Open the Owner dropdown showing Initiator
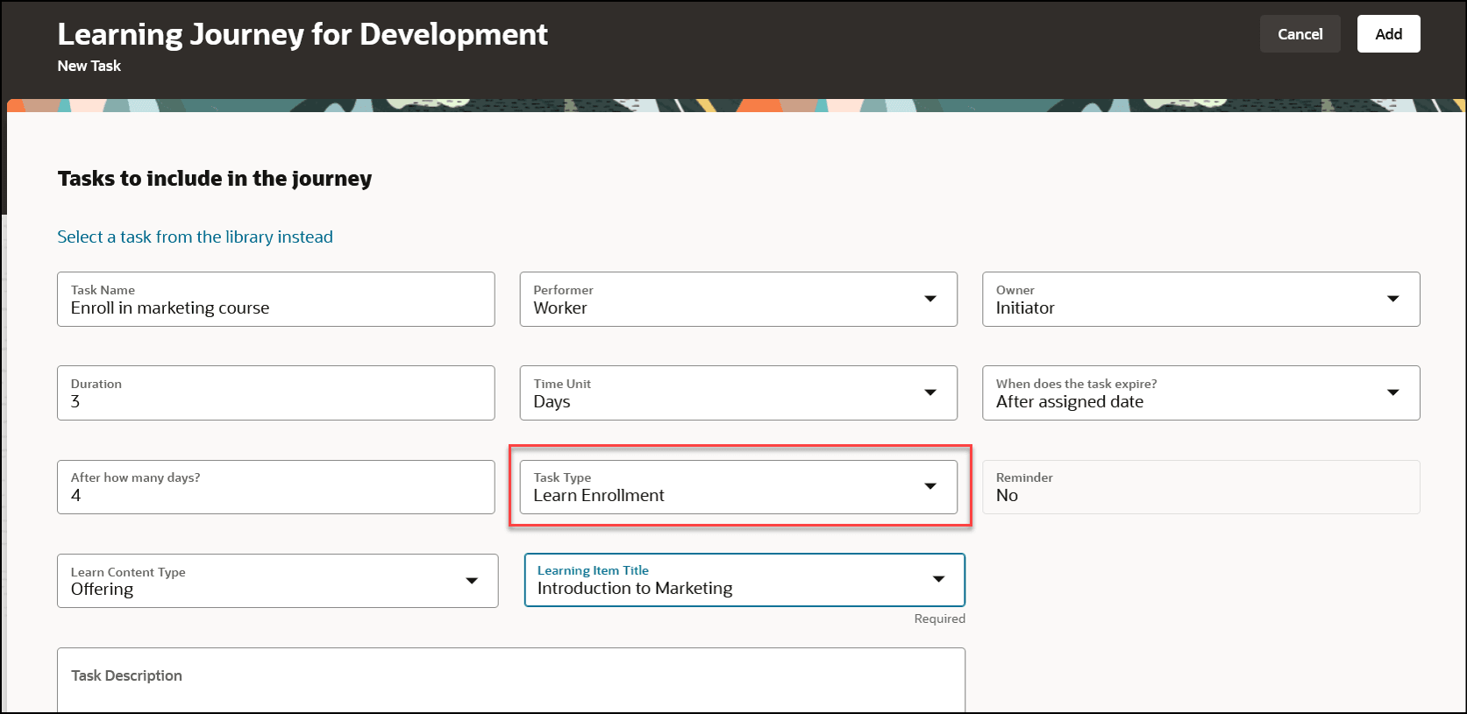This screenshot has height=714, width=1467. (1201, 300)
